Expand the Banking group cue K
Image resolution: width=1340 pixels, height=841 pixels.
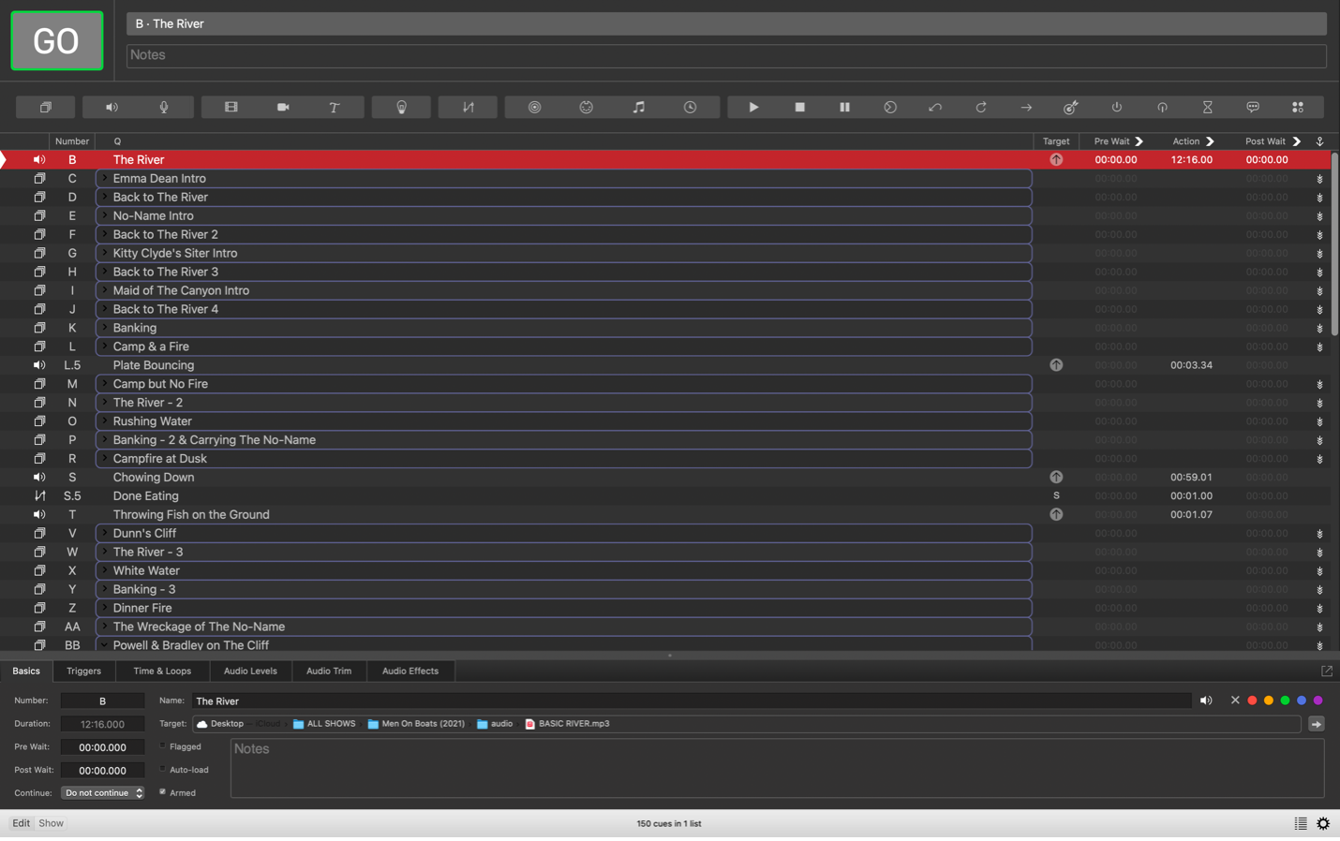[105, 328]
